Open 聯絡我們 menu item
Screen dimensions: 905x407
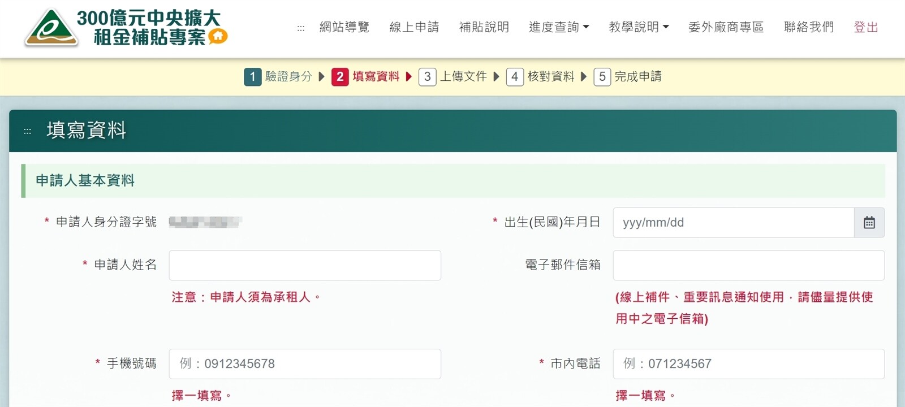coord(809,27)
